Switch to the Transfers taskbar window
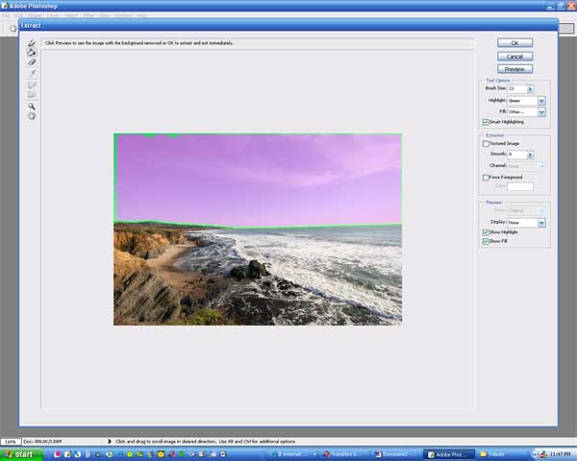The width and height of the screenshot is (577, 461). click(344, 454)
